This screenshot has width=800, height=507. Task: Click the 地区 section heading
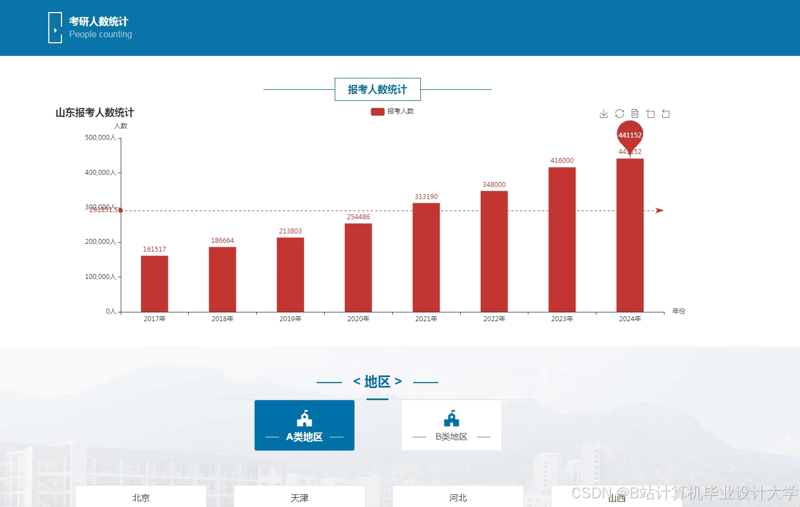point(377,382)
